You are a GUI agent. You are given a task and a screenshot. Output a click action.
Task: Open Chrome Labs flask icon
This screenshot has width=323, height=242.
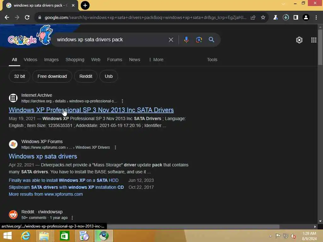pos(275,18)
